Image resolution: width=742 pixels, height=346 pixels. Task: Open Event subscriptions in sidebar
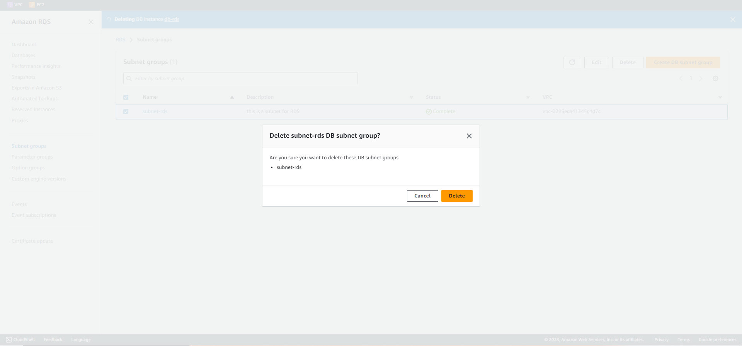click(x=34, y=215)
